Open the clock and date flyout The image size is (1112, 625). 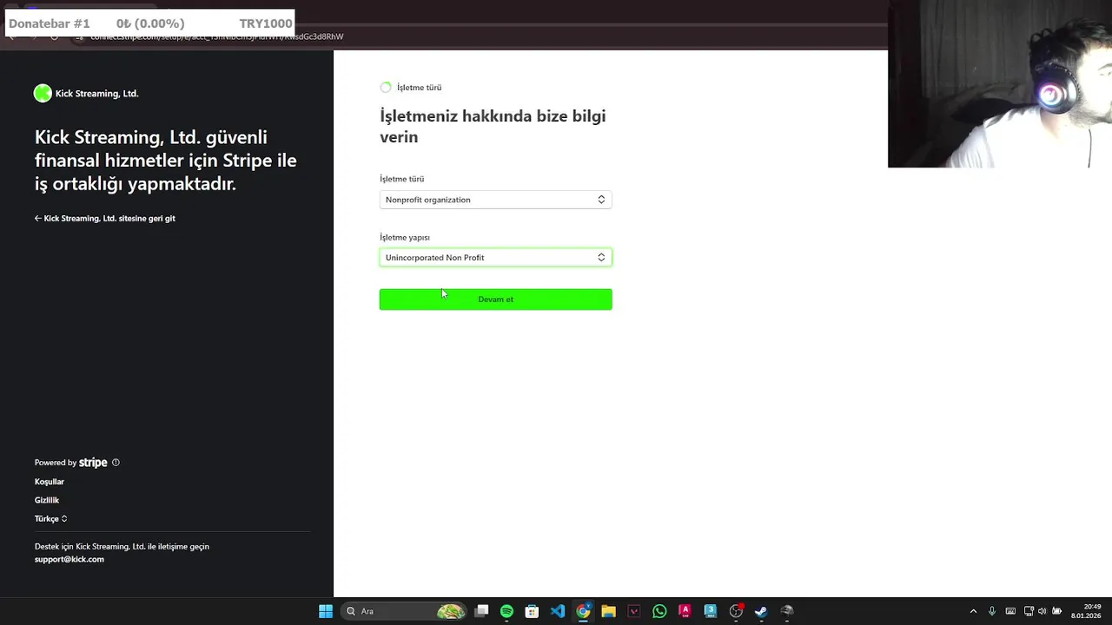1087,611
